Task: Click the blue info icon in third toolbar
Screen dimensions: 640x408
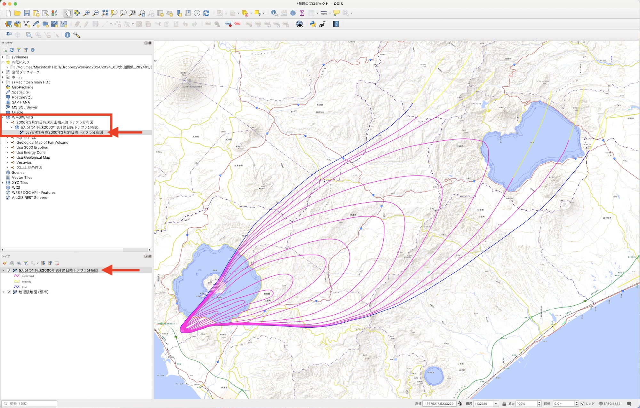Action: point(68,35)
